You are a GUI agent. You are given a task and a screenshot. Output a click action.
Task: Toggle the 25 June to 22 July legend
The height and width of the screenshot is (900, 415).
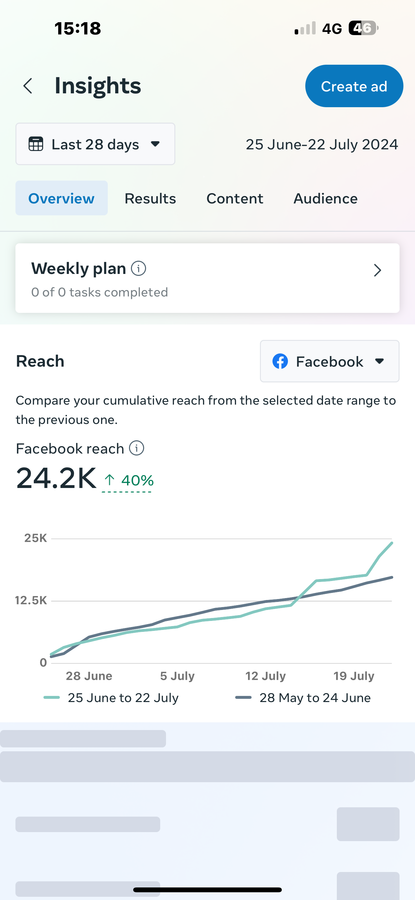pyautogui.click(x=111, y=698)
